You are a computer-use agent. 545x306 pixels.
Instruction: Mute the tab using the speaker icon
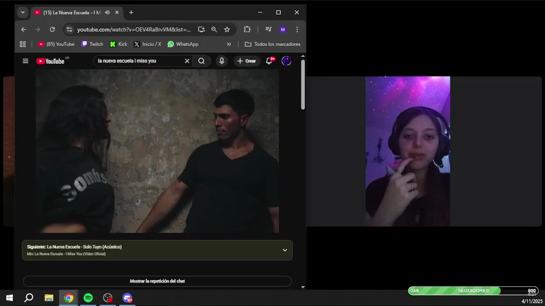tap(107, 13)
